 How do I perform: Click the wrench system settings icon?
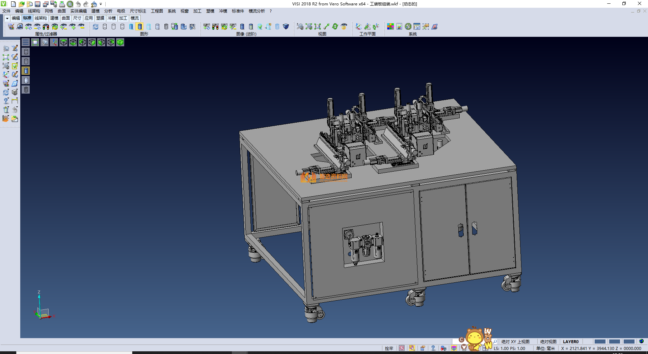pos(408,27)
